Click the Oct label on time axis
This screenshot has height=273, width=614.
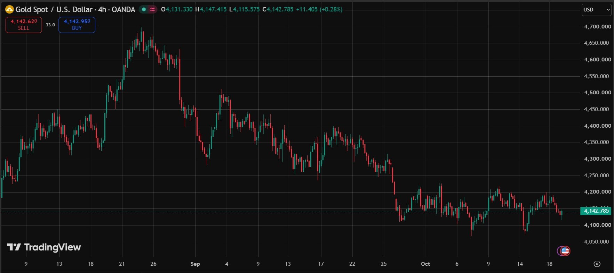click(x=425, y=264)
